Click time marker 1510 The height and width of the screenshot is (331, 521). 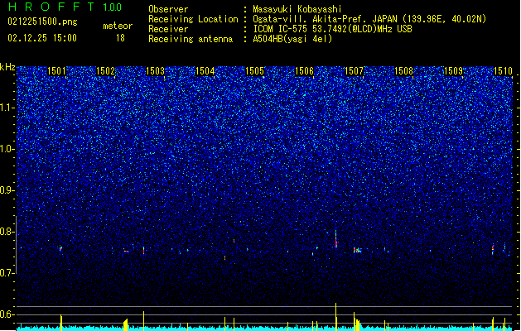[503, 70]
